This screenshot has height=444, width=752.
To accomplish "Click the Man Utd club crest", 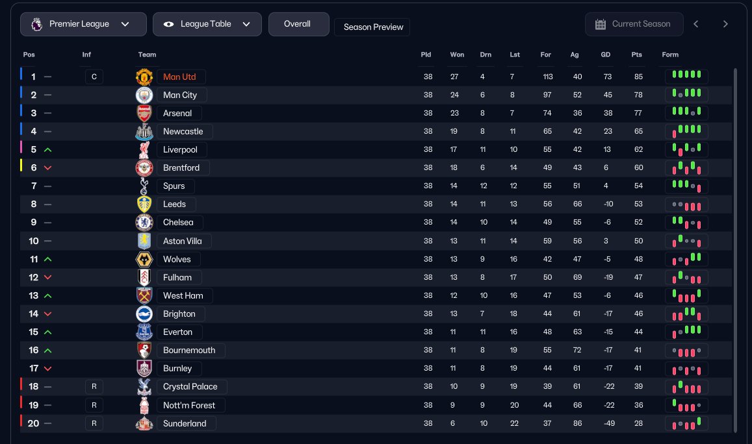I will tap(144, 77).
